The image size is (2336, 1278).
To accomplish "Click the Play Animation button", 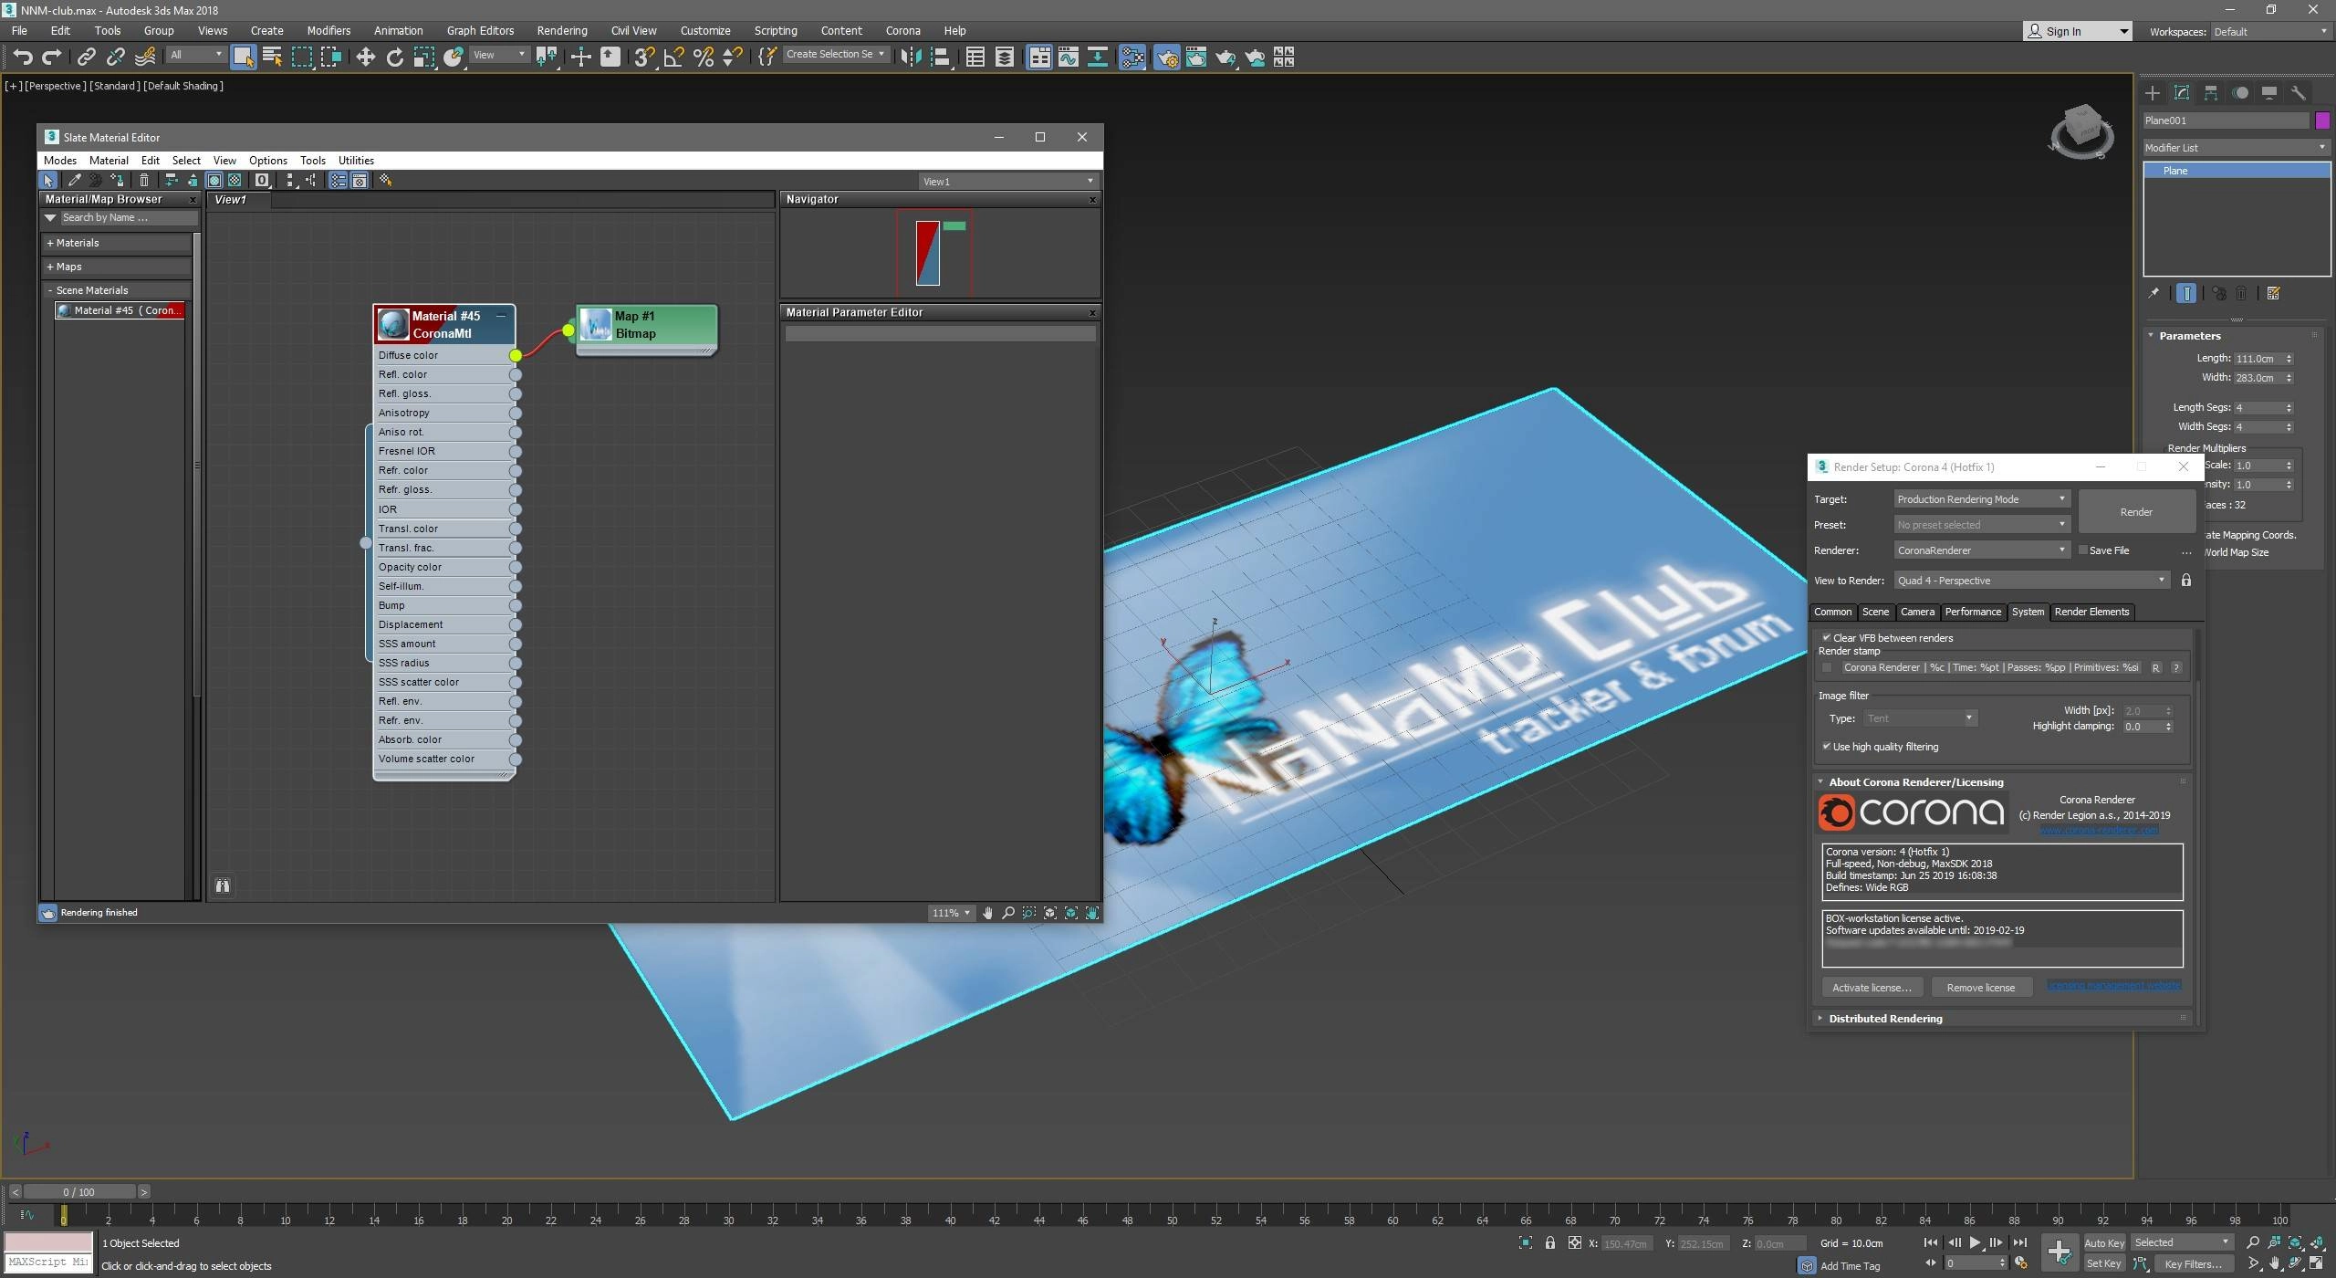I will [1975, 1243].
